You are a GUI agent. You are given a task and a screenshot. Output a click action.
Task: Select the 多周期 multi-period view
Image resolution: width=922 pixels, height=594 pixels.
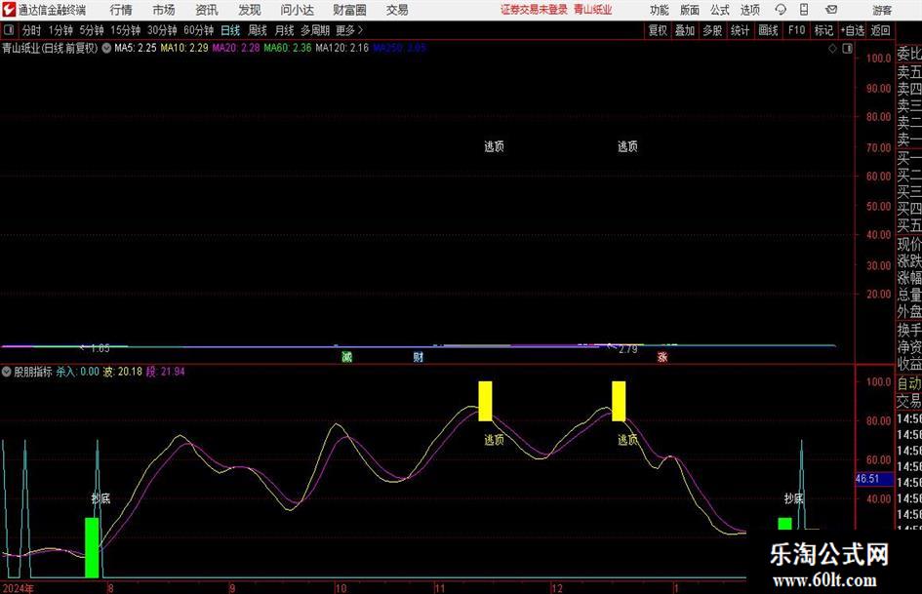click(x=315, y=30)
